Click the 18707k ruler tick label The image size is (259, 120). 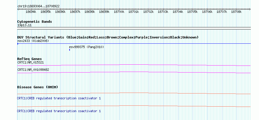[x=222, y=12]
